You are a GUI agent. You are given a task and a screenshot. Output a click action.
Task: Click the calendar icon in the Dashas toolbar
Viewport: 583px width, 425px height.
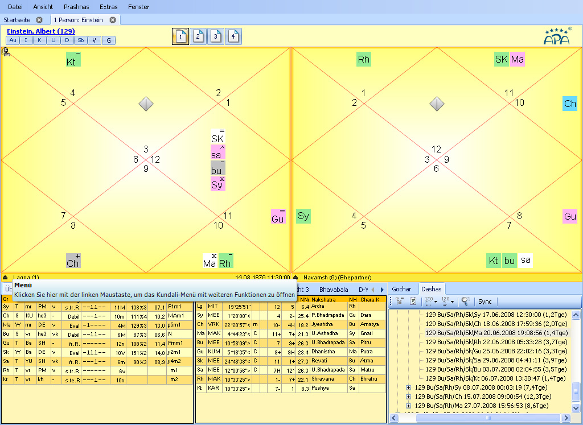pyautogui.click(x=413, y=302)
